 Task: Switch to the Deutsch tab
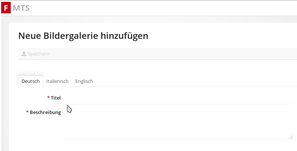click(30, 81)
